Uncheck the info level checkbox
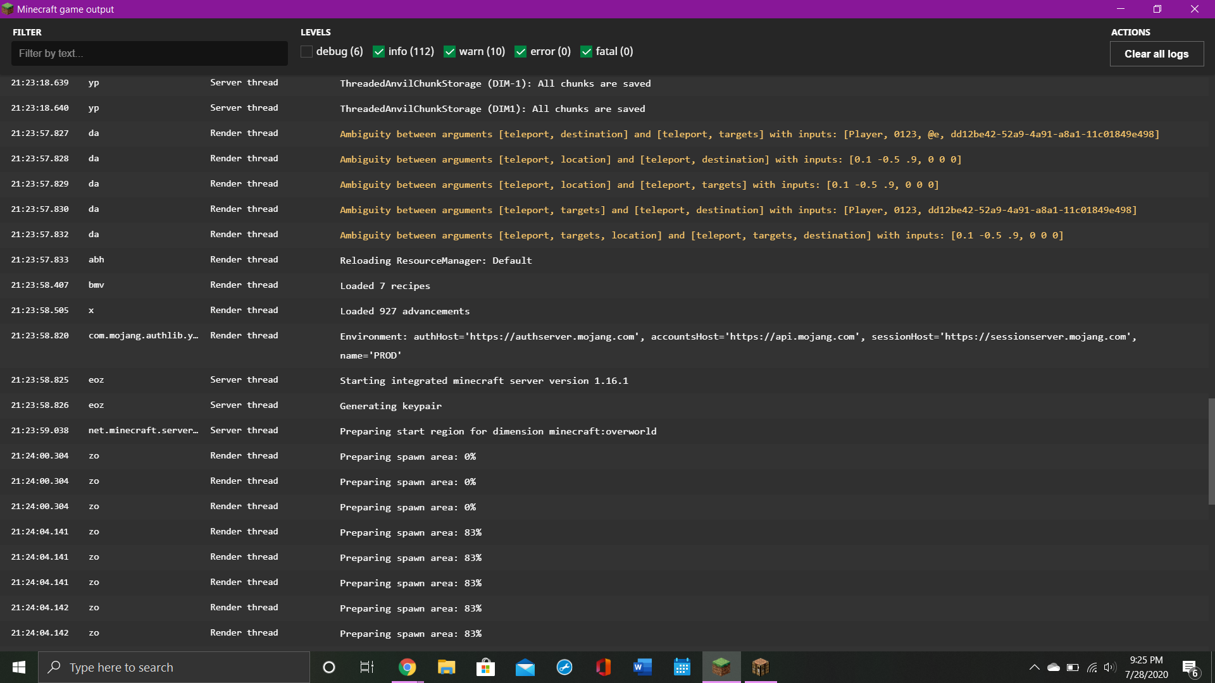The width and height of the screenshot is (1215, 683). (379, 52)
